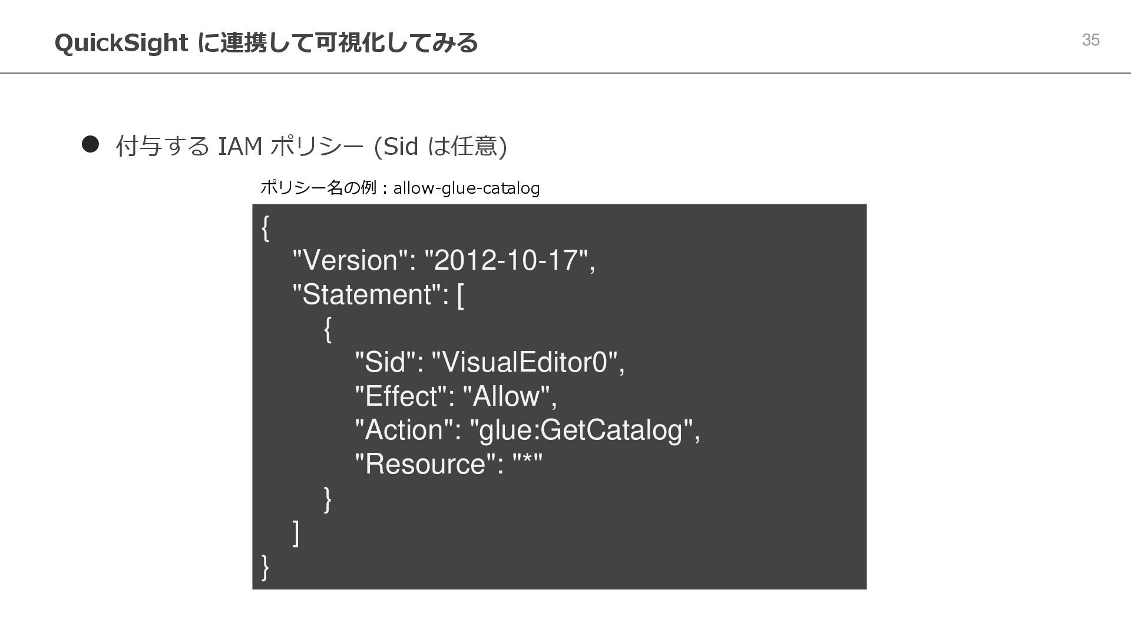Select the word IAM in the bullet text
1131x636 pixels.
point(240,146)
